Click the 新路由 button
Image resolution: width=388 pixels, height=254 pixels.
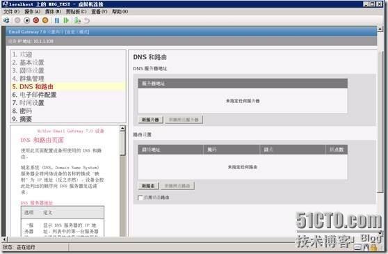(x=148, y=186)
